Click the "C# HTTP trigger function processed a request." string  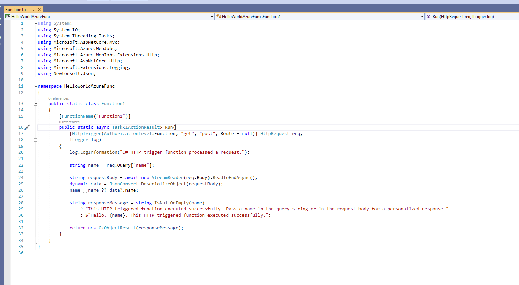182,152
